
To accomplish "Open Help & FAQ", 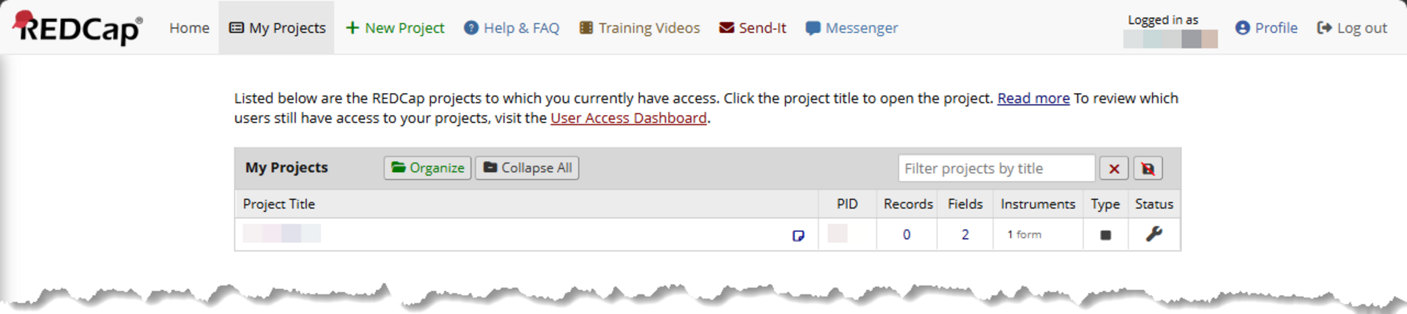I will [x=512, y=28].
